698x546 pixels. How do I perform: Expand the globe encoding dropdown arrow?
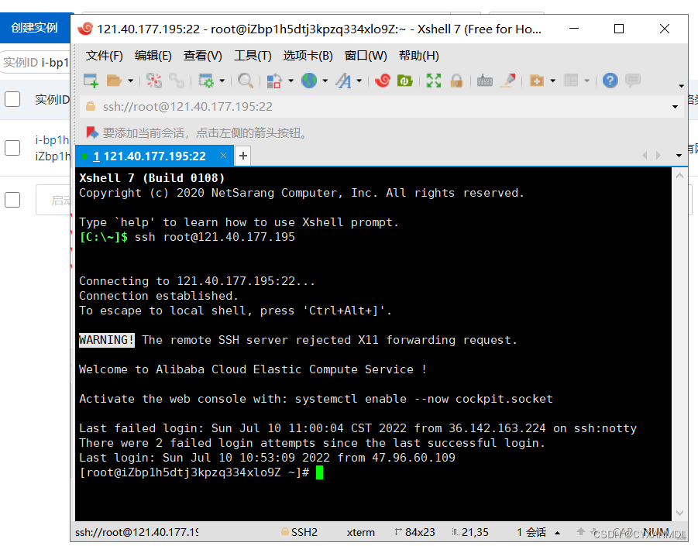click(x=325, y=81)
